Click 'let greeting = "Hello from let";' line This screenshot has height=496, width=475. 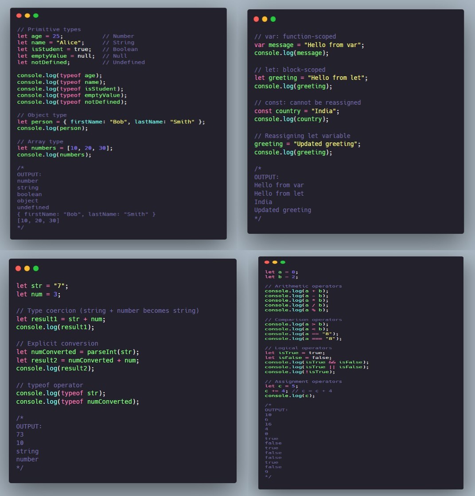311,78
